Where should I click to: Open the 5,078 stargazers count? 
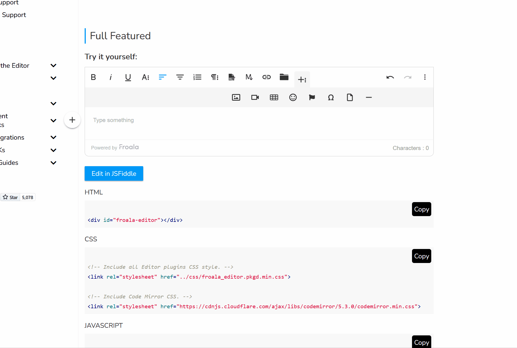pyautogui.click(x=27, y=197)
